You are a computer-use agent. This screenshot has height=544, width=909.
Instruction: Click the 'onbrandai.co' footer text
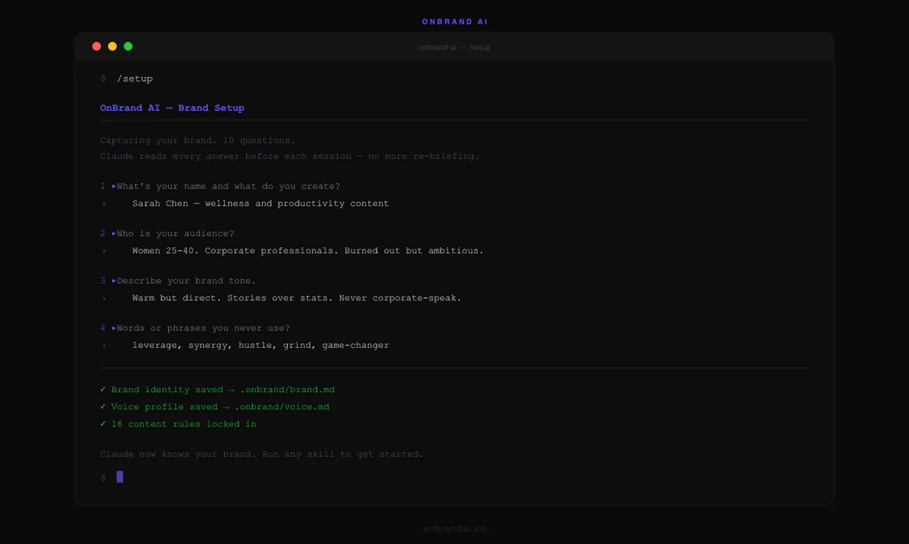click(454, 529)
